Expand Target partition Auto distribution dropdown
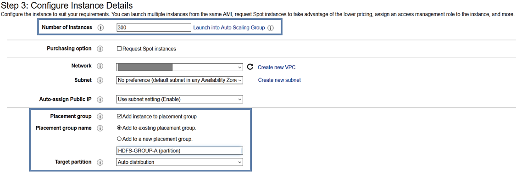 (180, 162)
